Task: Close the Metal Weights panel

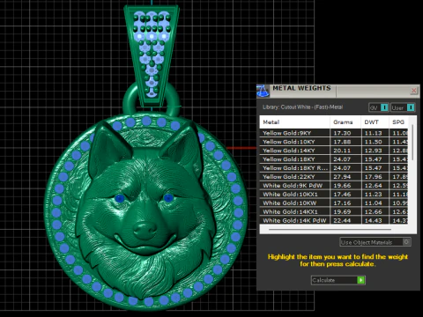Action: pos(413,91)
